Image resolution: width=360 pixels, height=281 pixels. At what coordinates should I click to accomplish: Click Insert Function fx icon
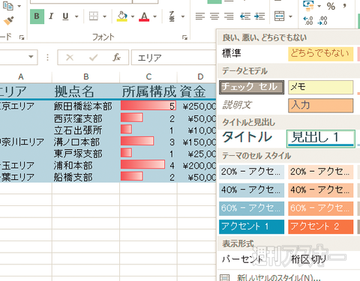pyautogui.click(x=116, y=58)
